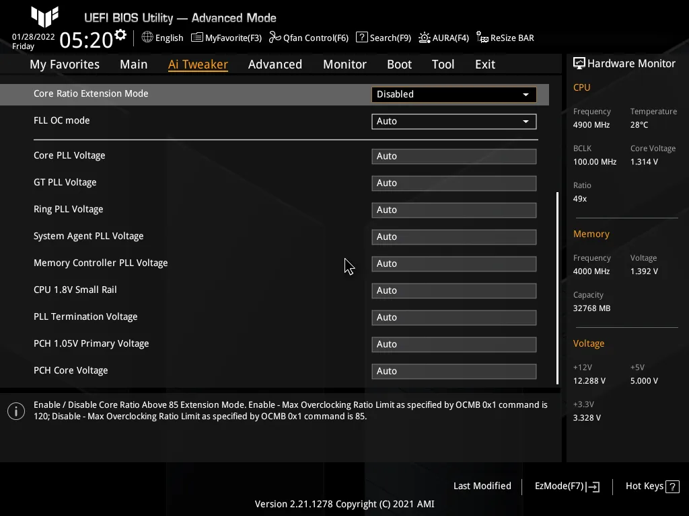Click the +12V 12.288 V reading

click(x=589, y=381)
